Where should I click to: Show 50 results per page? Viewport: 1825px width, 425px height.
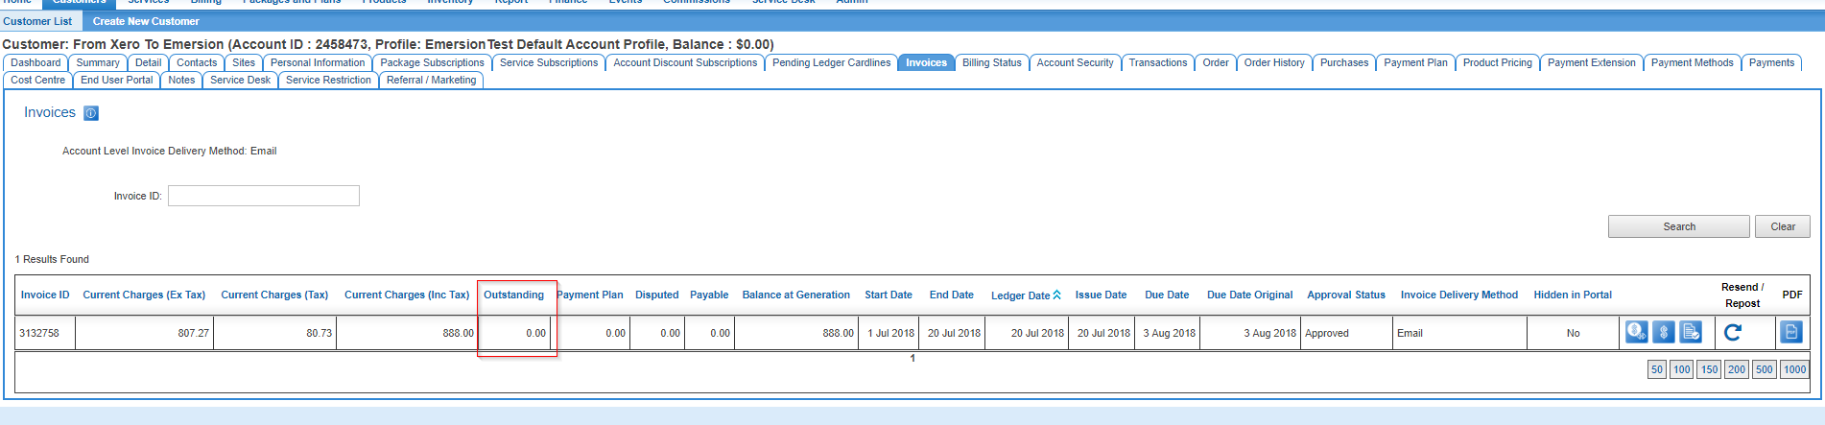pos(1656,369)
